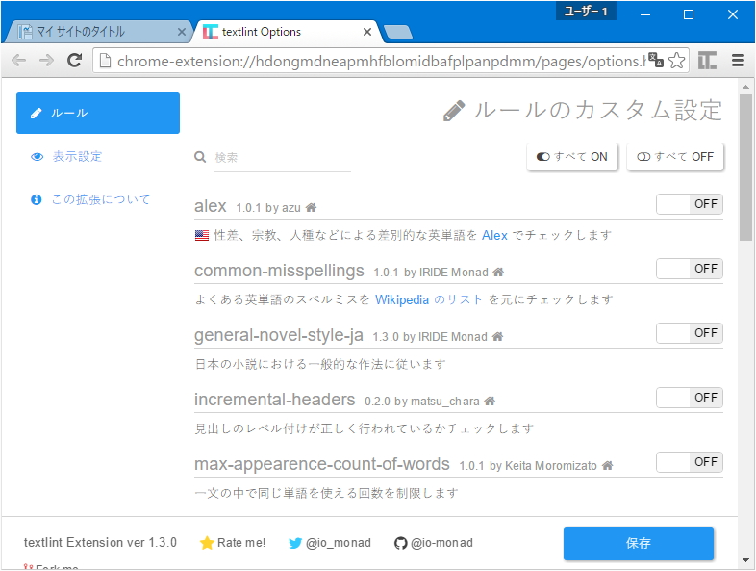Click textlint Extension ver 1.3.0 text
The image size is (756, 571).
(x=100, y=542)
